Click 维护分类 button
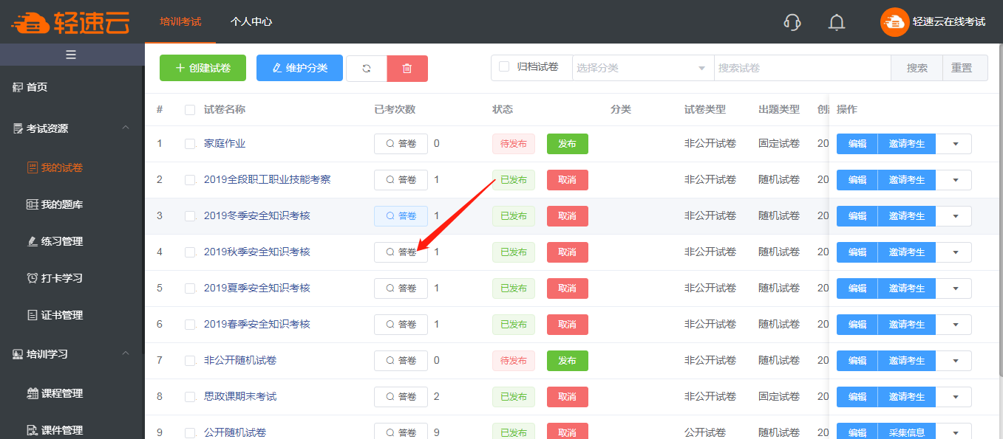The height and width of the screenshot is (439, 1003). (299, 68)
